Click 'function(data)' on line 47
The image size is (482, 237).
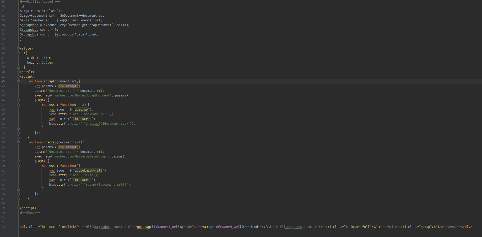(73, 105)
